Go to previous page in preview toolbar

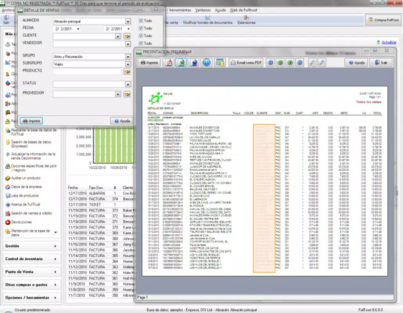pos(280,63)
